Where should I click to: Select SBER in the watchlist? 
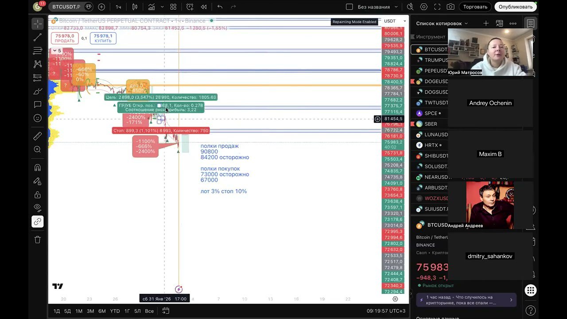coord(431,124)
